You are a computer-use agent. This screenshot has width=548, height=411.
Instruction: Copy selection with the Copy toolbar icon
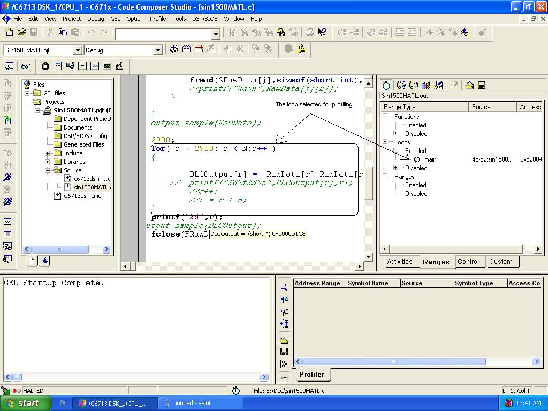tap(63, 33)
